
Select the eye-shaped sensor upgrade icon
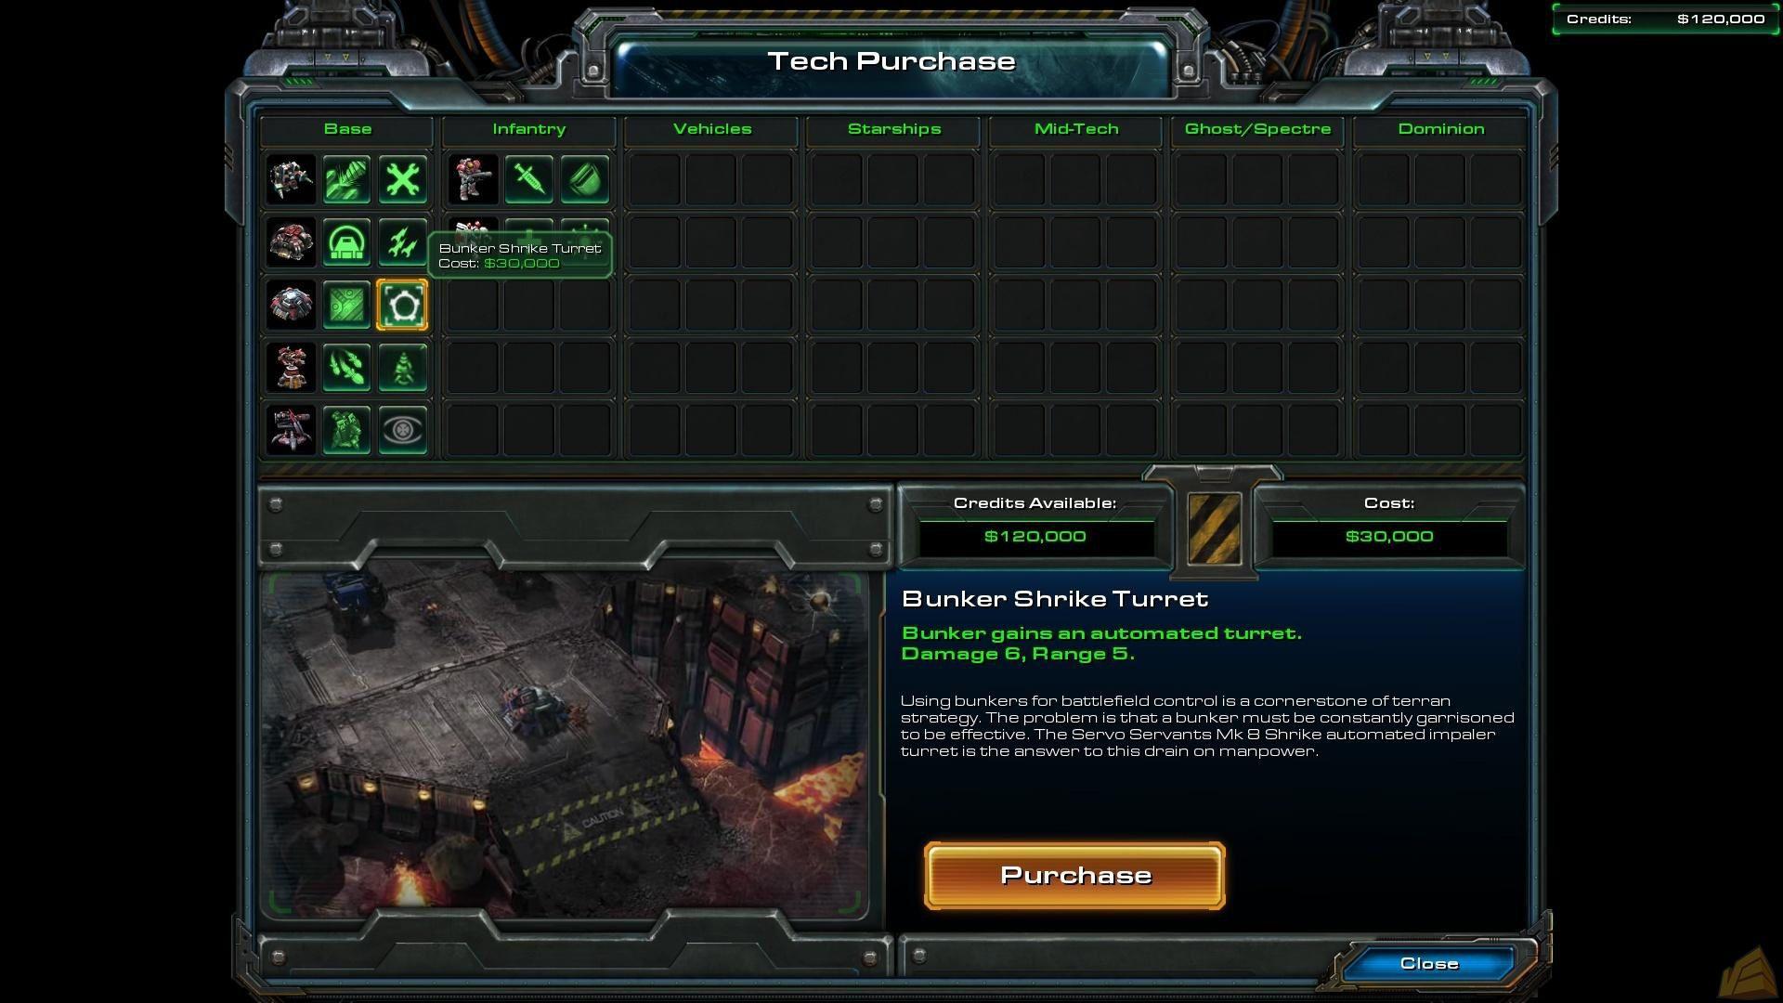coord(402,431)
